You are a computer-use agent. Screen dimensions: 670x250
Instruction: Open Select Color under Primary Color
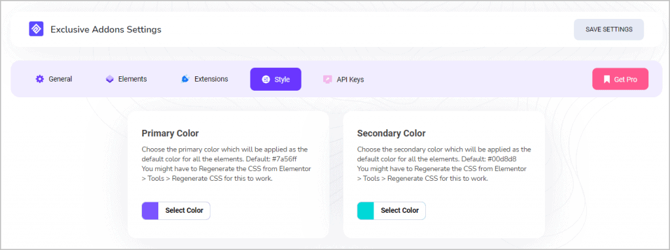pyautogui.click(x=184, y=210)
